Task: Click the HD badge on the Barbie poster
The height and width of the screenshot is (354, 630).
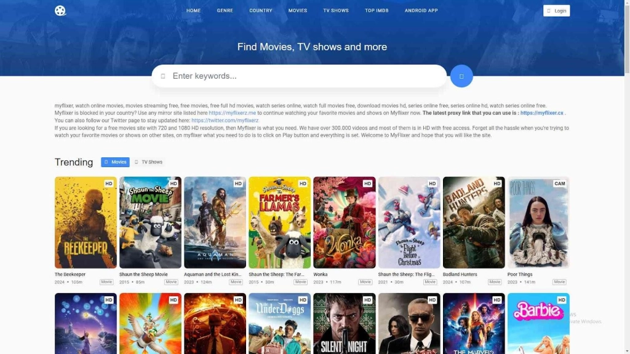Action: coord(562,300)
